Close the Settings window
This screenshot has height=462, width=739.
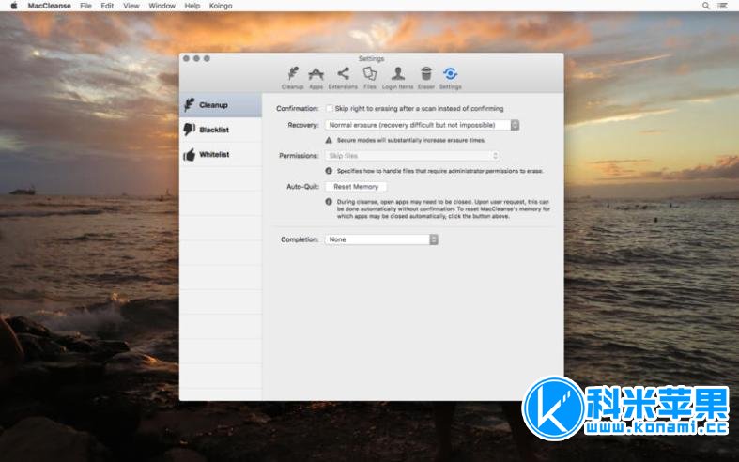[186, 58]
